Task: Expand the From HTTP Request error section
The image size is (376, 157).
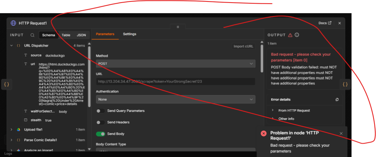Action: pyautogui.click(x=272, y=110)
